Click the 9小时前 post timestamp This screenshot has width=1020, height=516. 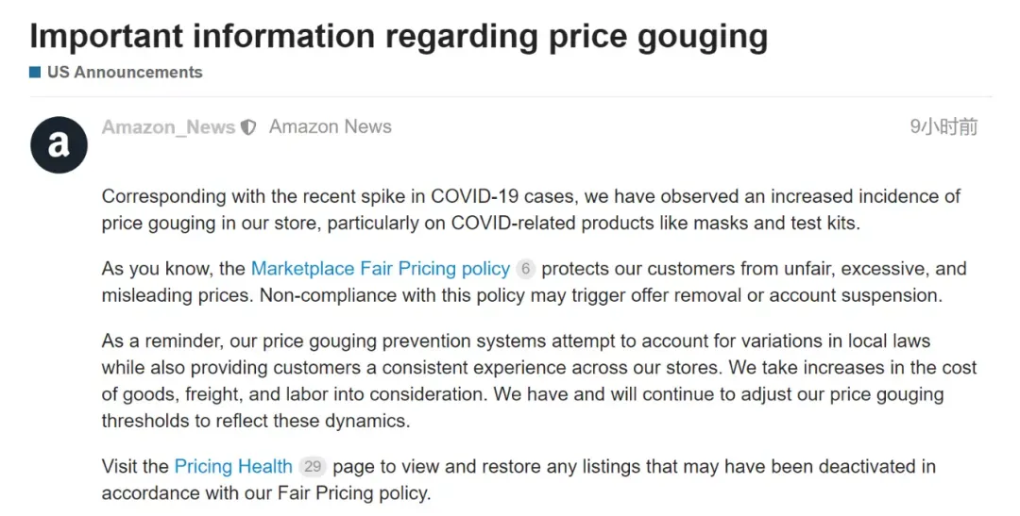coord(943,126)
